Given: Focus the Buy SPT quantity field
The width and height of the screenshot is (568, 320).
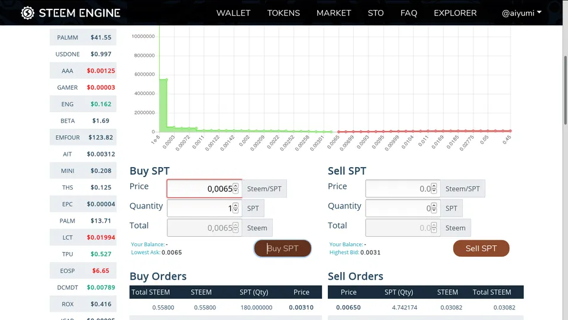Looking at the screenshot, I should coord(204,208).
